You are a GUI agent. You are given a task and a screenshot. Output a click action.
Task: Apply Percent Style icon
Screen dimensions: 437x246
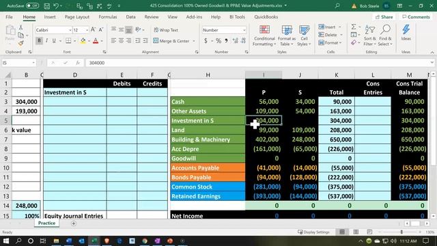click(x=218, y=41)
